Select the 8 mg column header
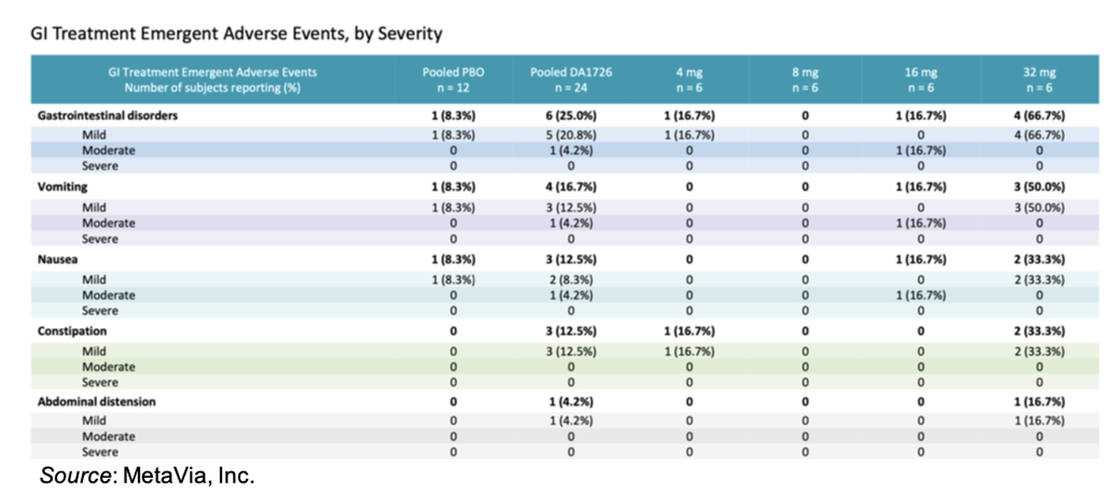This screenshot has height=497, width=1115. 804,79
